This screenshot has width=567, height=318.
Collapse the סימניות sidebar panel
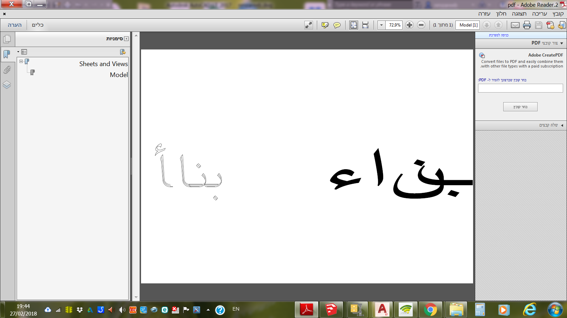(127, 39)
